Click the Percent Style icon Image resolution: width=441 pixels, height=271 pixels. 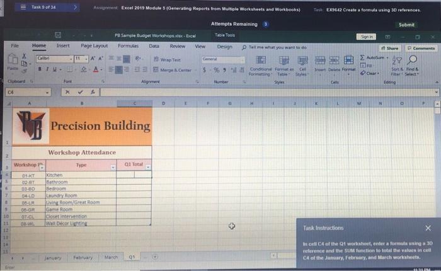click(x=216, y=70)
